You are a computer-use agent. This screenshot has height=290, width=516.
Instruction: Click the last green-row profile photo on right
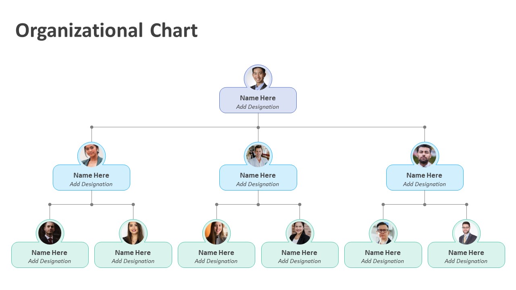tap(466, 233)
